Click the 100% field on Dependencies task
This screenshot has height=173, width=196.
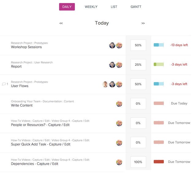click(138, 162)
